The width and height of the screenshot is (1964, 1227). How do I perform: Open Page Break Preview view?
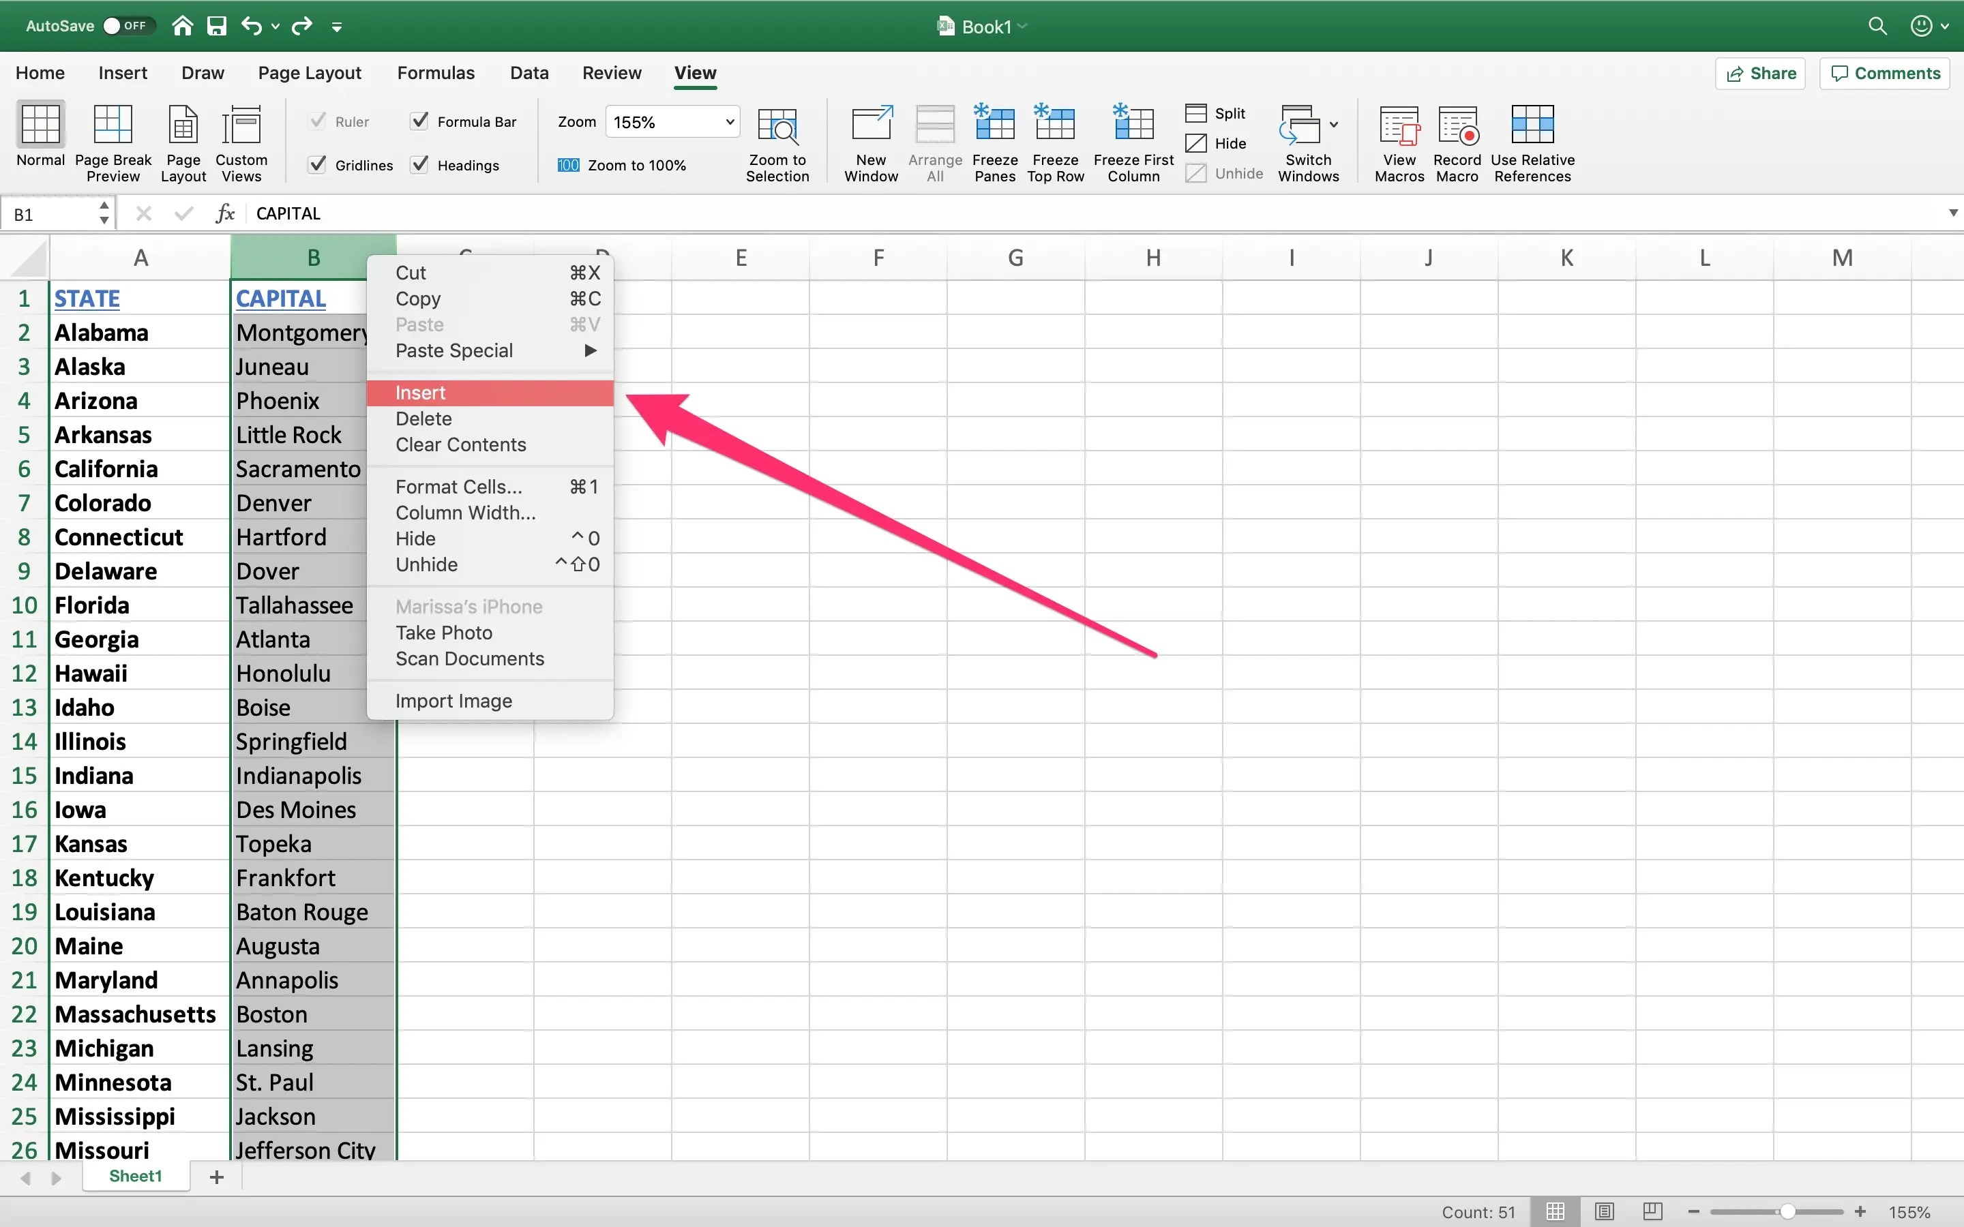coord(113,125)
